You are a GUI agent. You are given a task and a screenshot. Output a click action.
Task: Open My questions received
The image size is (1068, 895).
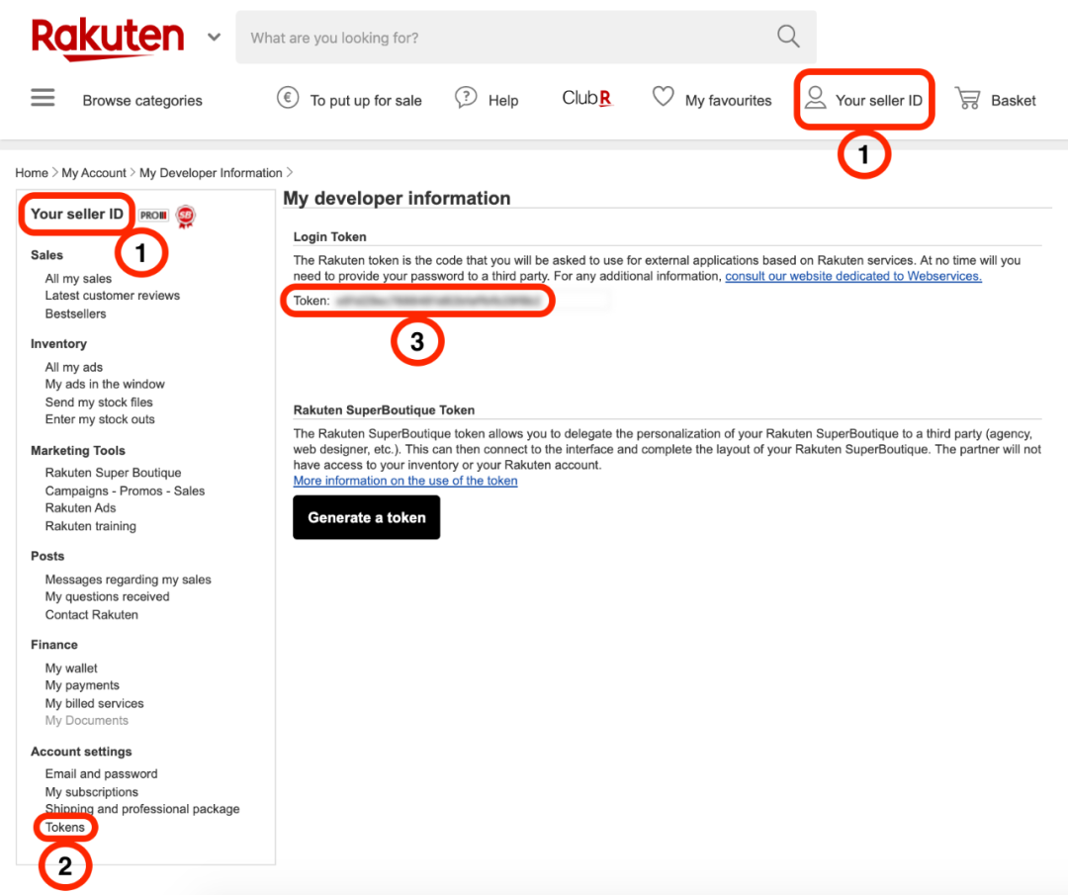pos(107,596)
